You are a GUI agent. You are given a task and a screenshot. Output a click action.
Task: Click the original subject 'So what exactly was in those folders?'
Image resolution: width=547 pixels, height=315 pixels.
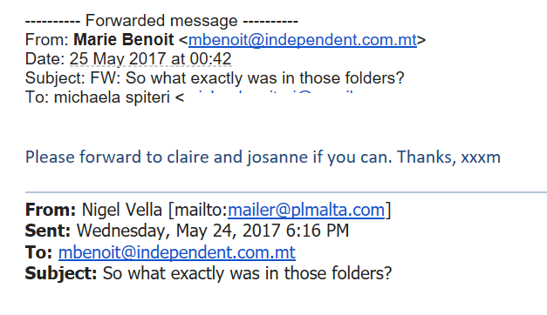248,273
